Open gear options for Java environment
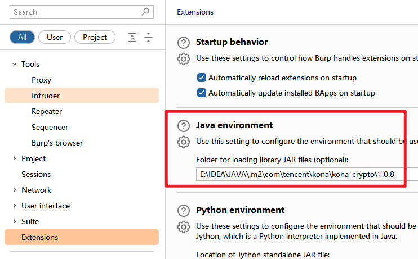The image size is (418, 259). coord(184,142)
